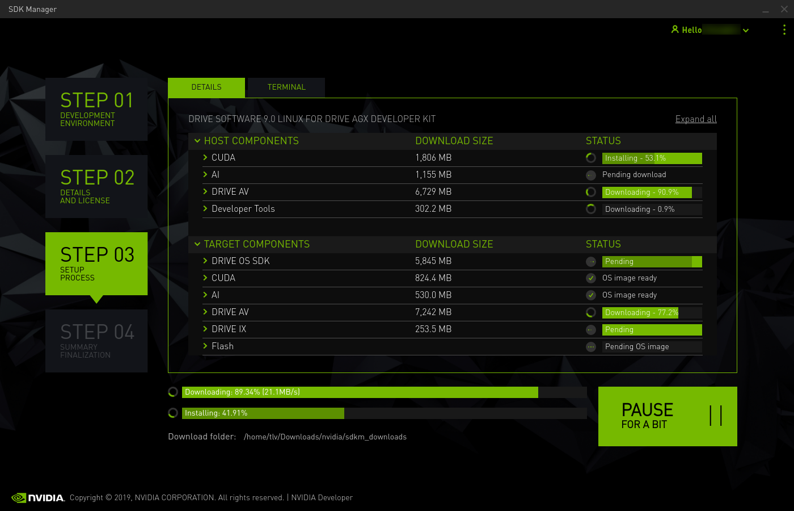
Task: Click the Expand all link
Action: coord(696,119)
